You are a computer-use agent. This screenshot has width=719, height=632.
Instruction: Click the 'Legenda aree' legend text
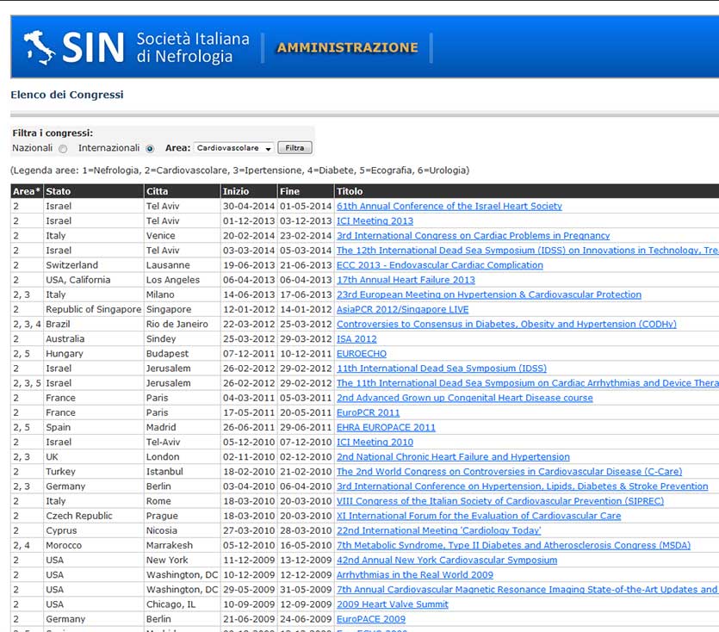[239, 170]
